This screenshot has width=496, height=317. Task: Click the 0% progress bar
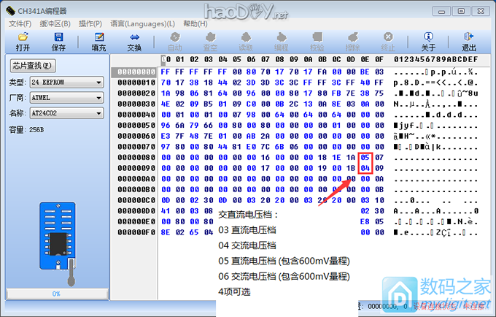point(55,293)
